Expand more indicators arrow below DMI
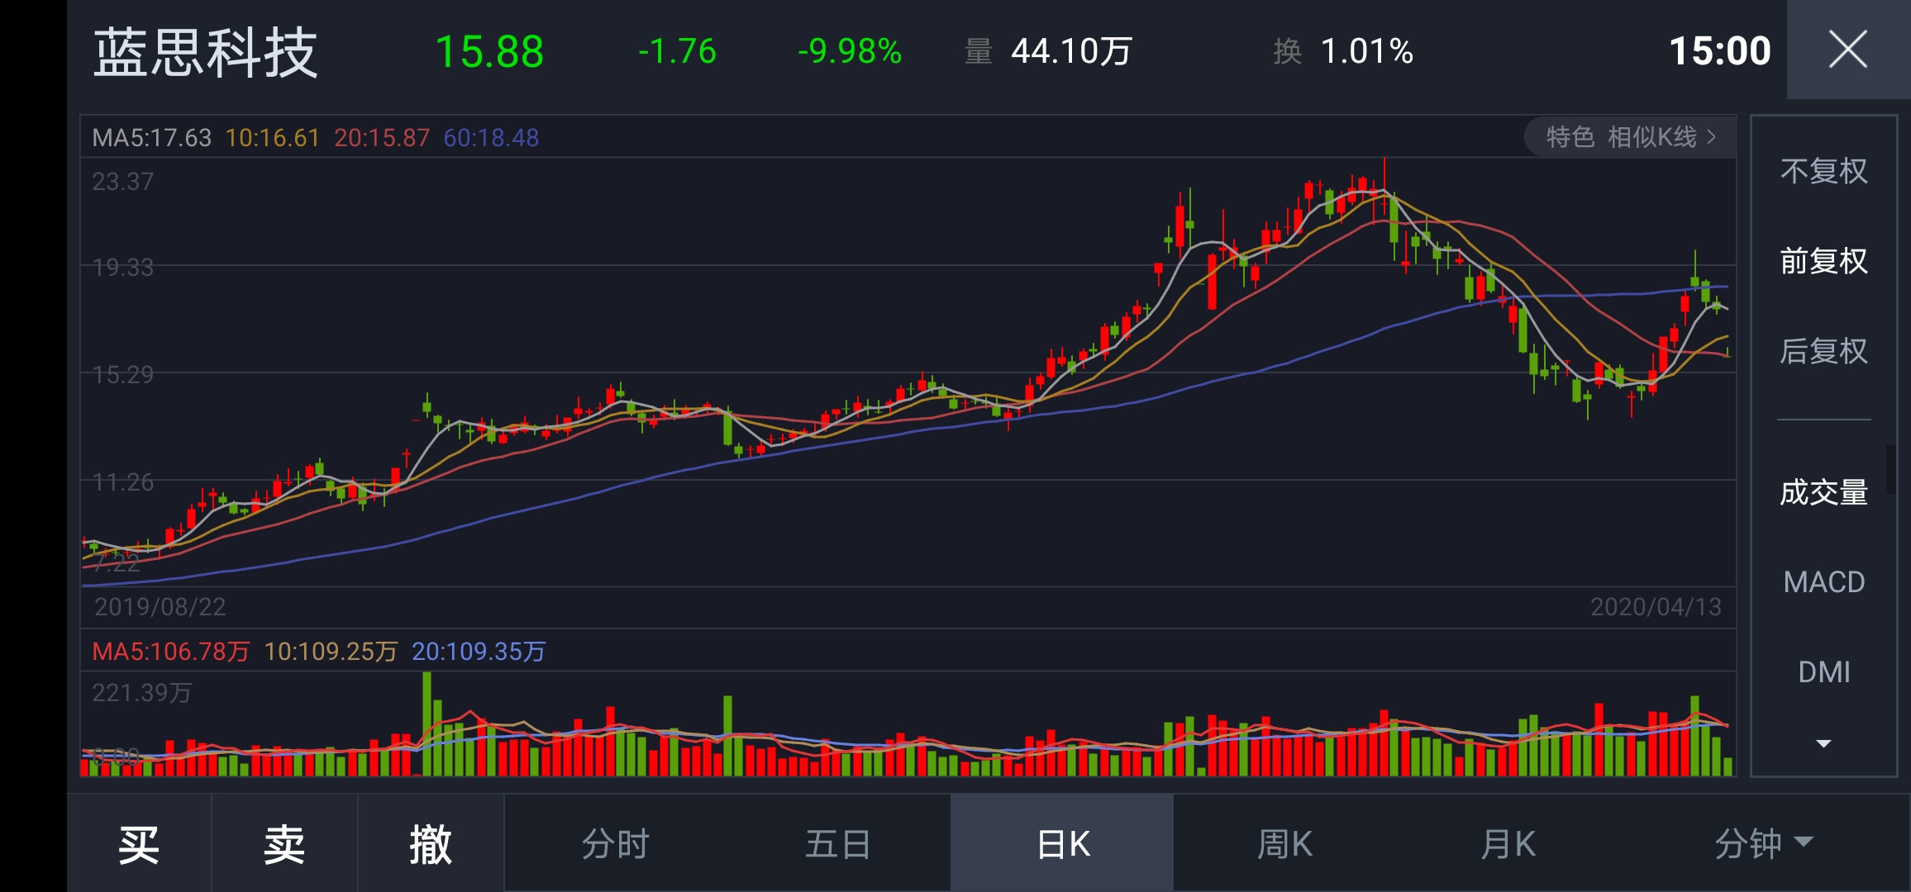 [x=1823, y=744]
